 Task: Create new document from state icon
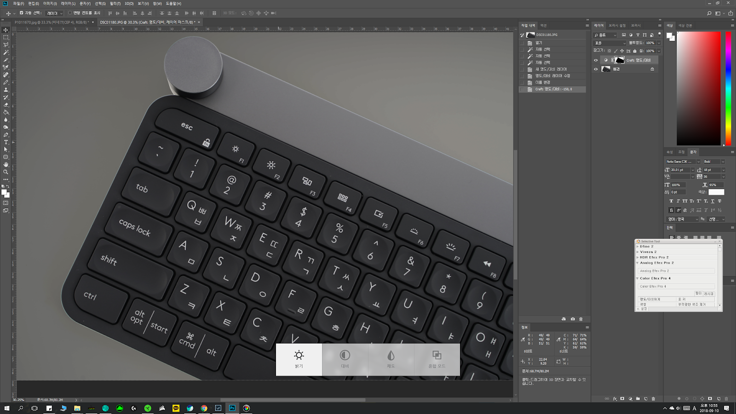pos(563,319)
